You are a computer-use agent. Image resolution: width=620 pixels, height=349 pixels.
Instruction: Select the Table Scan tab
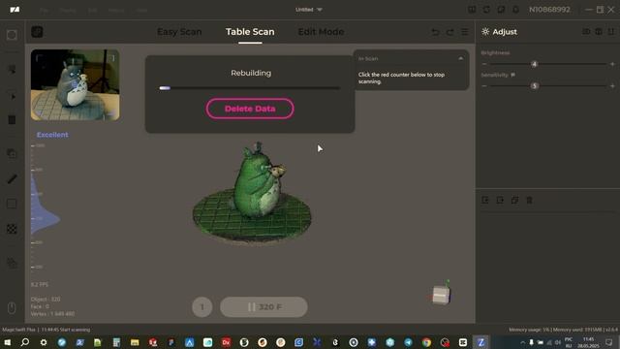[x=250, y=32]
